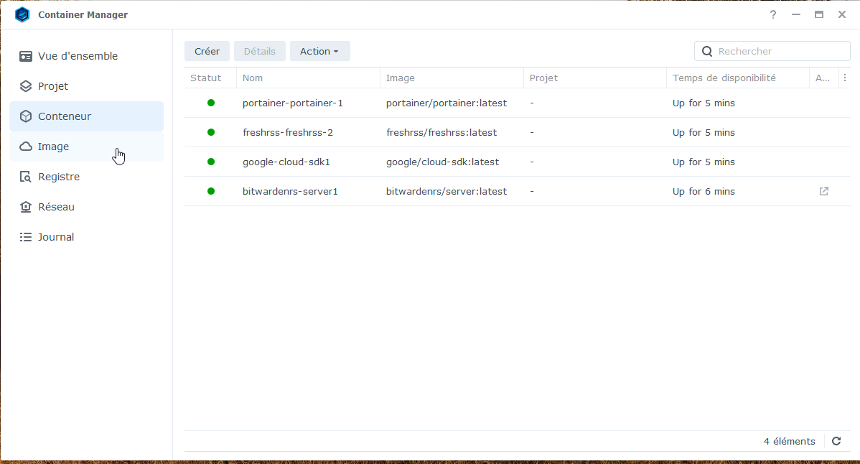The width and height of the screenshot is (860, 464).
Task: Click the refresh icon near 4 éléments
Action: 836,441
